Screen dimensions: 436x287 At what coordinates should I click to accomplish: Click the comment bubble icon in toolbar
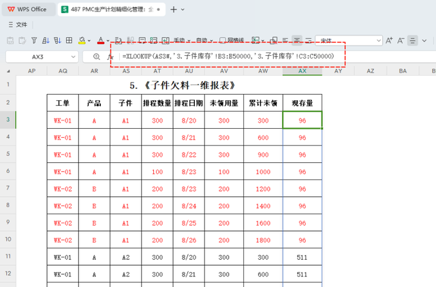click(142, 41)
